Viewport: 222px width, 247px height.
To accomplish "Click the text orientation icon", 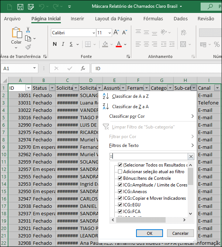I will tap(164, 32).
